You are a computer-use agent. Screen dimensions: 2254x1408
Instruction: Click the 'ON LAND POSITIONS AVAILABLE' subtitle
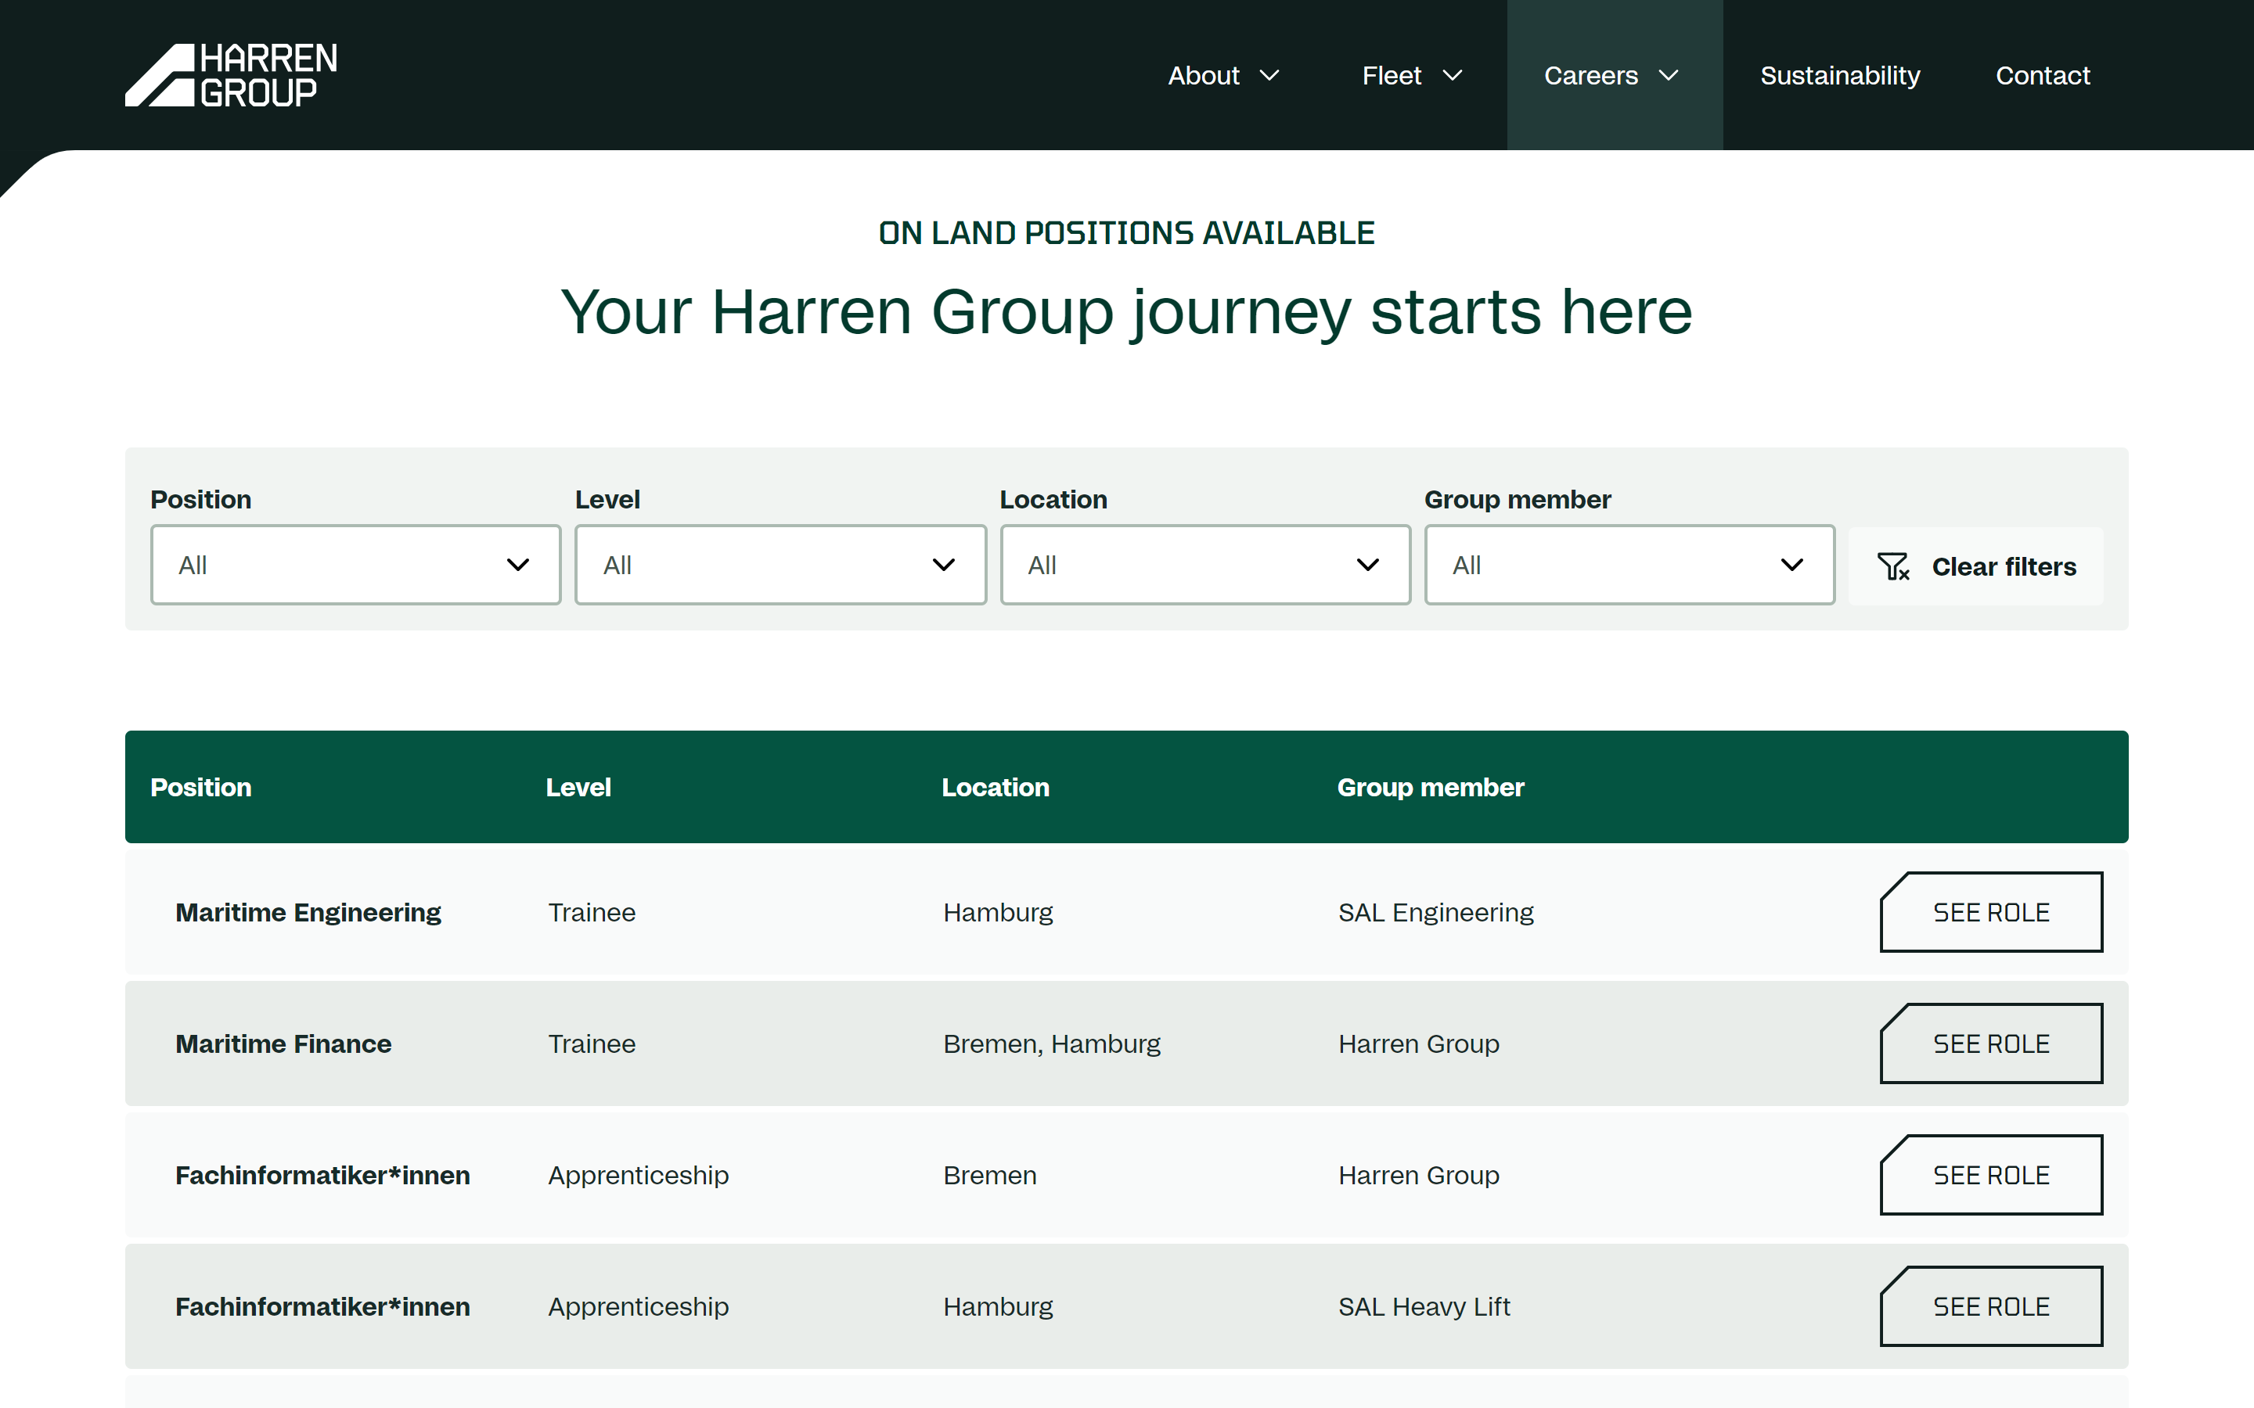[1127, 233]
